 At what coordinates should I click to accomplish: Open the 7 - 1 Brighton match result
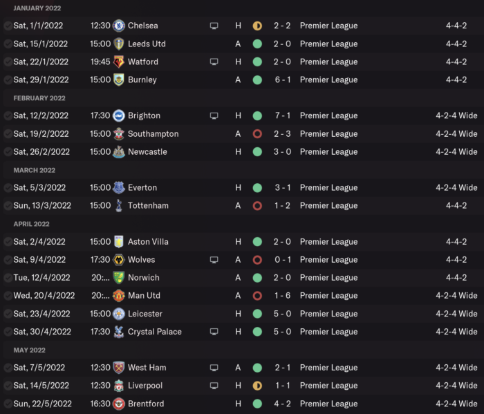pyautogui.click(x=282, y=115)
